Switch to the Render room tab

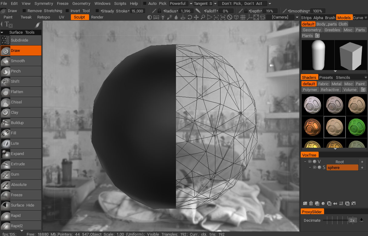point(97,17)
